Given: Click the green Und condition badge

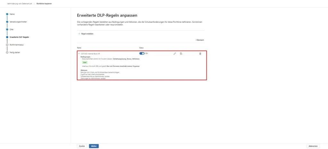Looking at the screenshot, I should coord(85,63).
